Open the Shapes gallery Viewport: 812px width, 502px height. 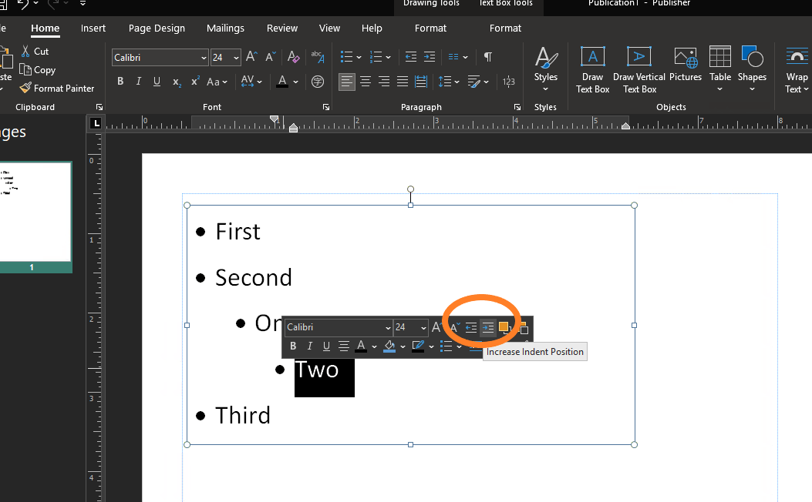click(752, 70)
